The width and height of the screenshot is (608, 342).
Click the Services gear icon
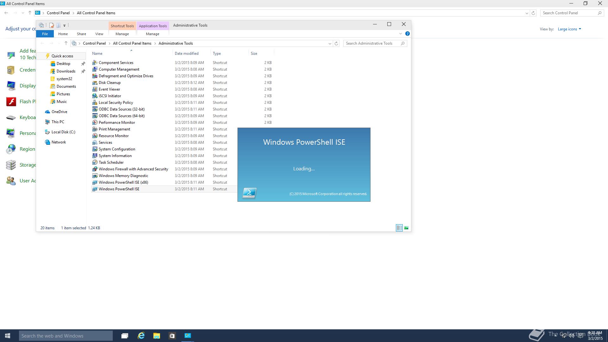[x=95, y=142]
